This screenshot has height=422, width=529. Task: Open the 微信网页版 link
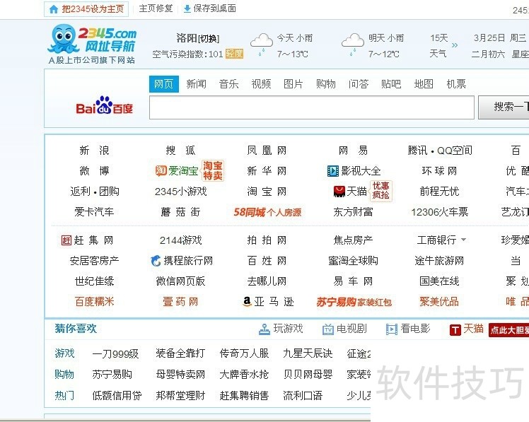tap(180, 281)
